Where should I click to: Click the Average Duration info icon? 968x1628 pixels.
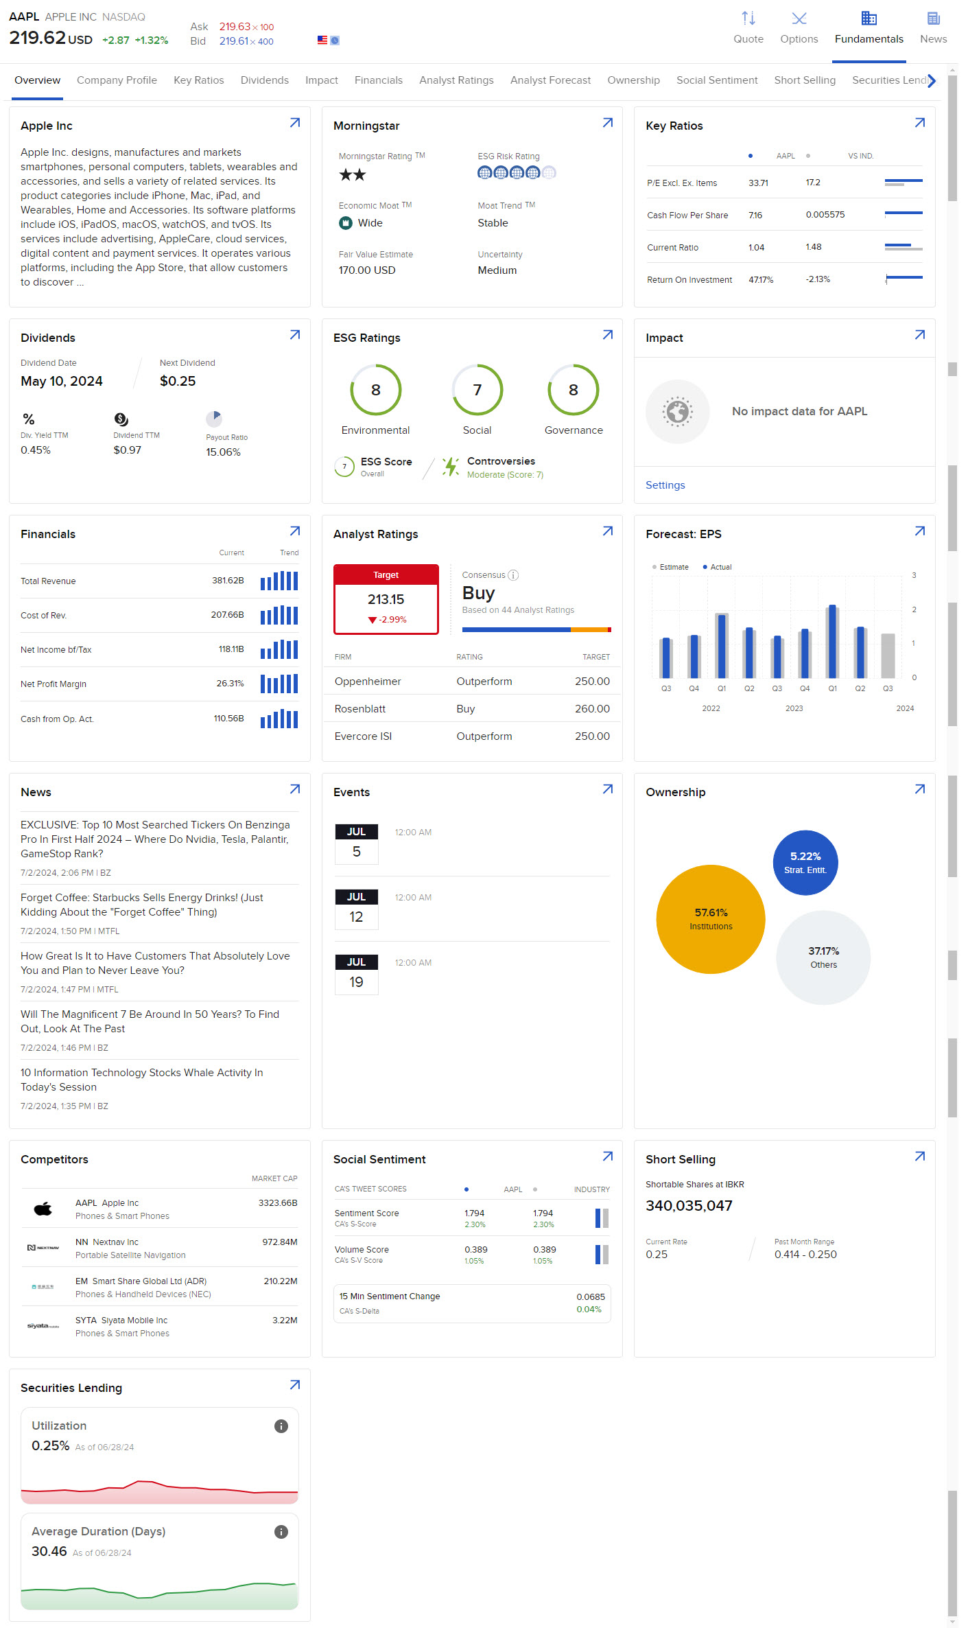click(x=281, y=1532)
